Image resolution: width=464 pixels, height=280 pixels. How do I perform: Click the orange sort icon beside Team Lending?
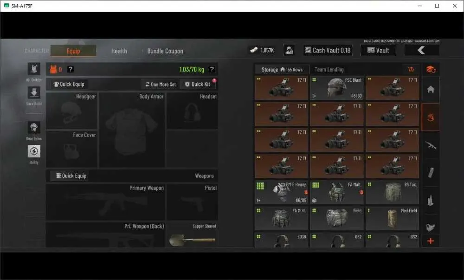411,69
